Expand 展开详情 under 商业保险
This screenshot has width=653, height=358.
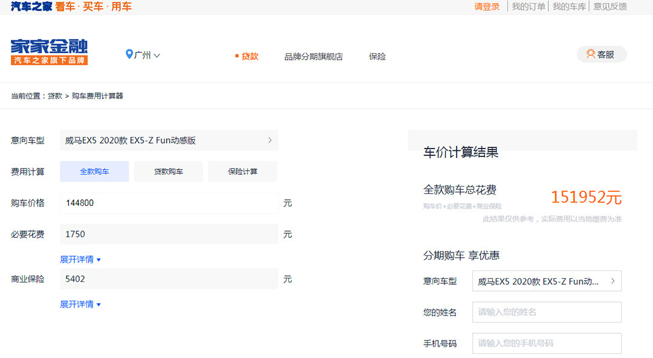coord(80,304)
